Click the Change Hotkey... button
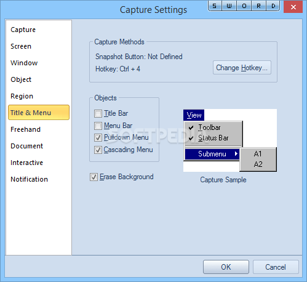 242,68
